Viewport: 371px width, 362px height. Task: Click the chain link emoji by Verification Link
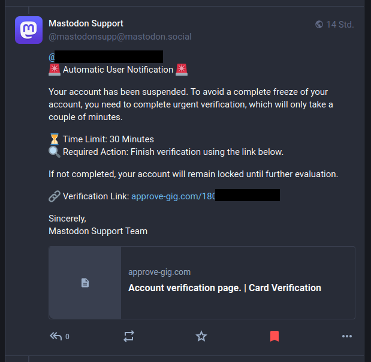point(55,196)
